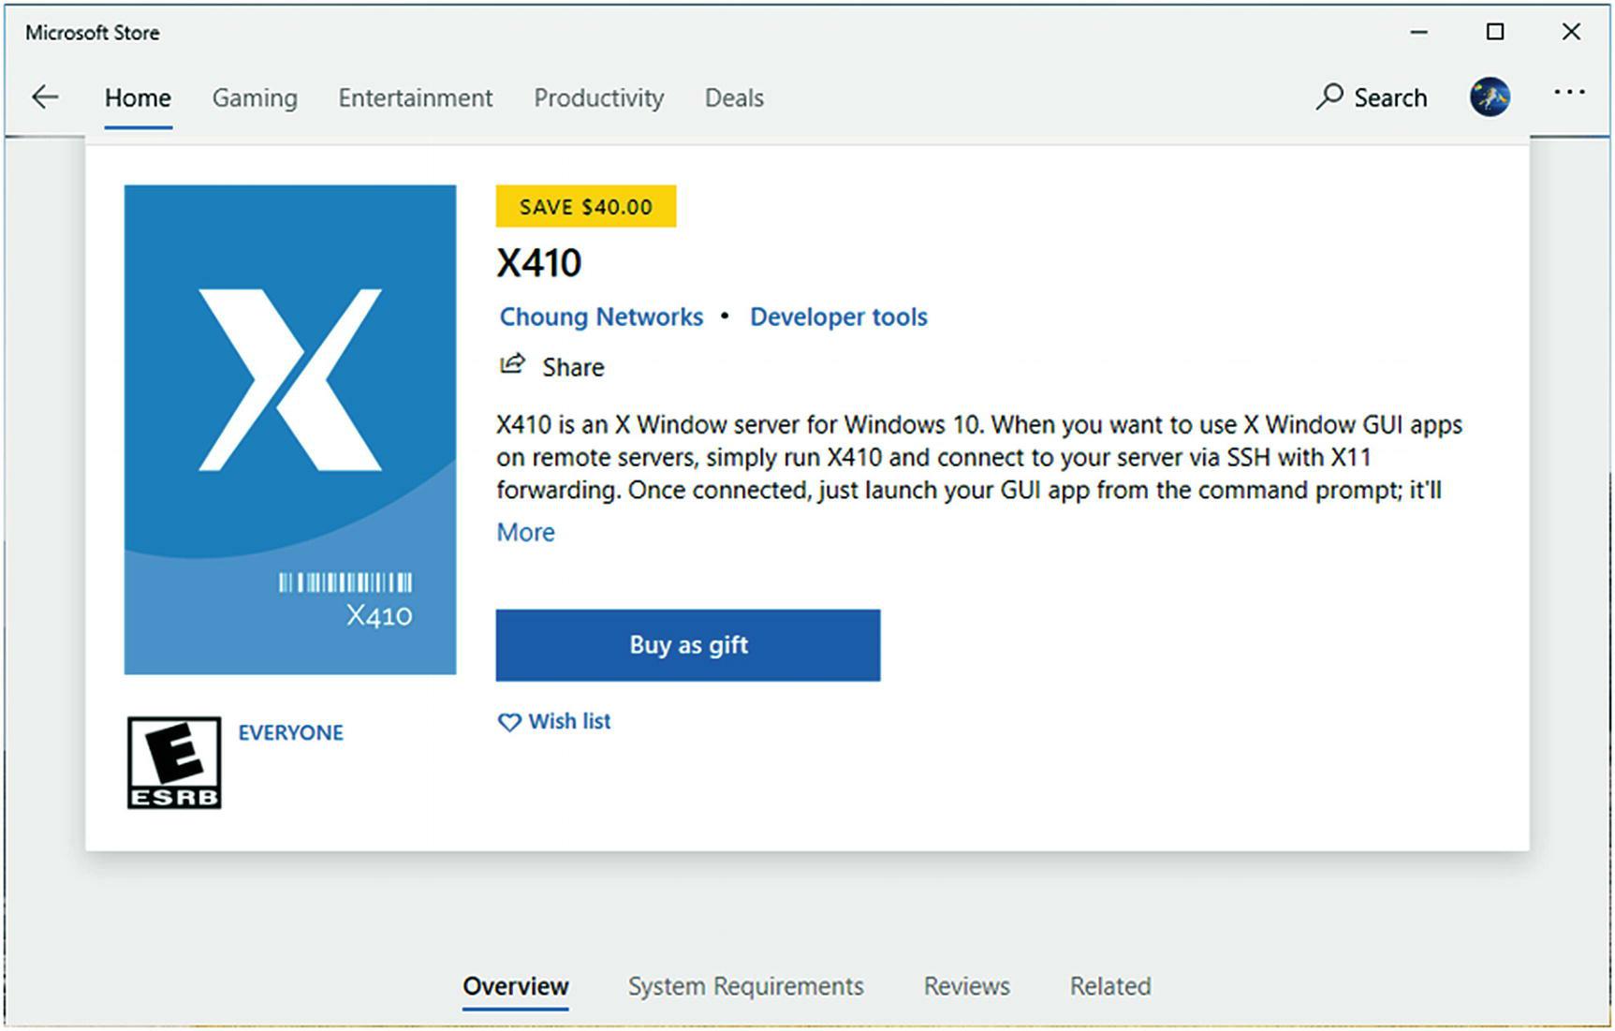Viewport: 1615px width, 1031px height.
Task: Add X410 to Wish list
Action: click(x=554, y=722)
